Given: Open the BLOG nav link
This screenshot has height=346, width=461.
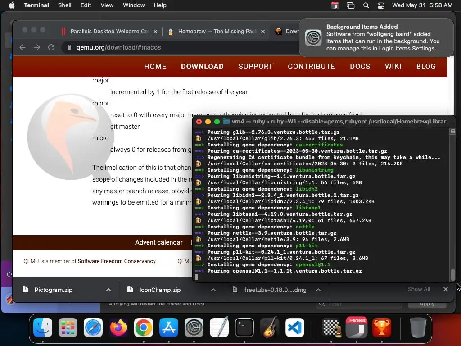Looking at the screenshot, I should click(426, 67).
